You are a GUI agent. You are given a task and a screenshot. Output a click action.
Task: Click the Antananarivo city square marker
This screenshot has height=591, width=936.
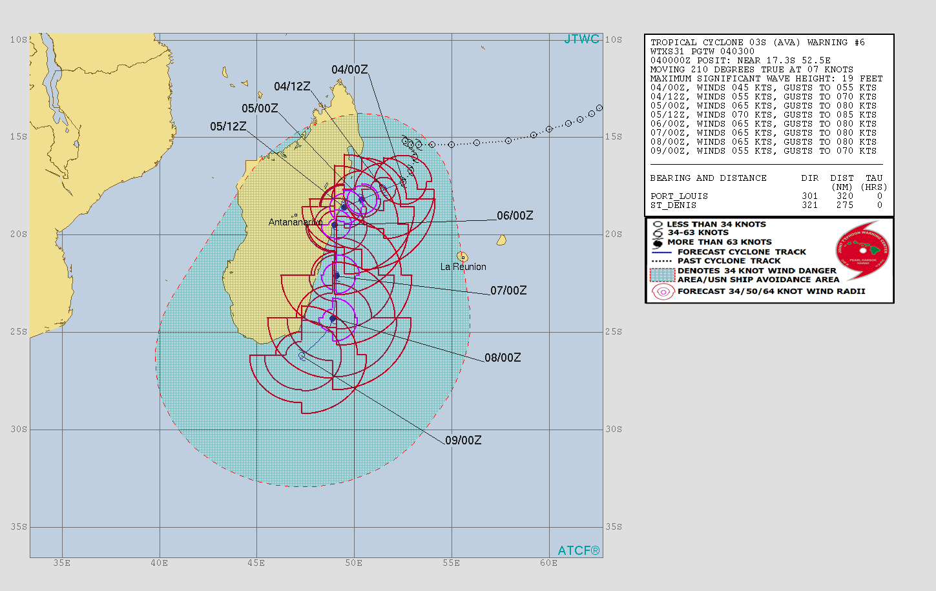(295, 216)
